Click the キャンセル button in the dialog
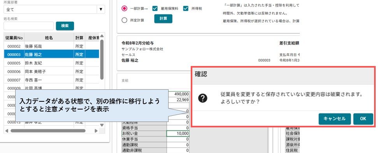This screenshot has height=153, width=378. pyautogui.click(x=335, y=118)
